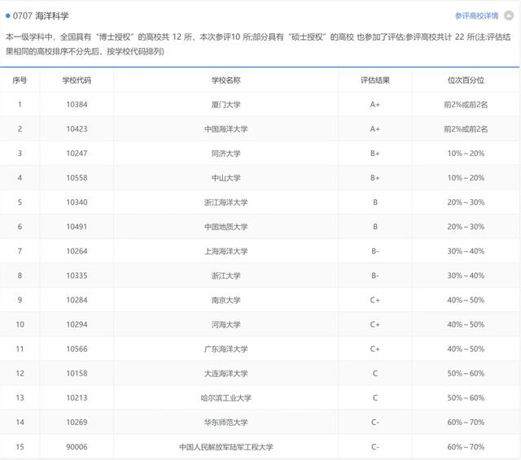Click the 评估结果 column header
This screenshot has height=460, width=521.
[x=375, y=80]
